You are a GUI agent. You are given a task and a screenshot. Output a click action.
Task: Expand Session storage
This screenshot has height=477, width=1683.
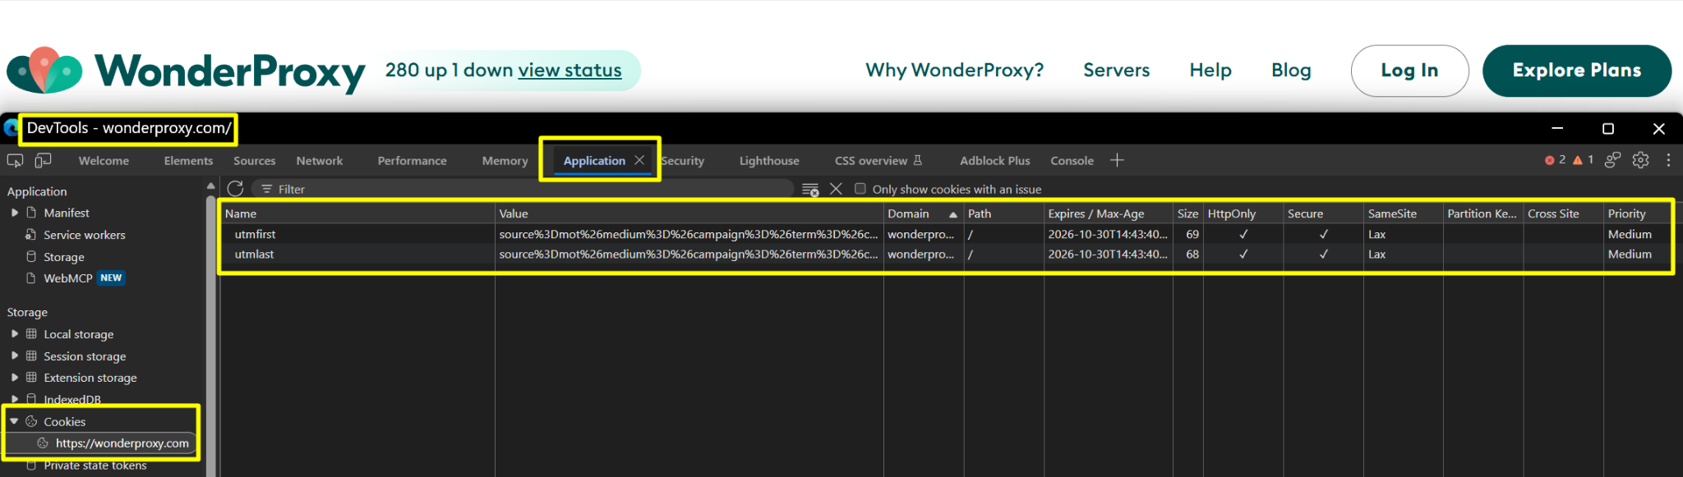pyautogui.click(x=15, y=355)
